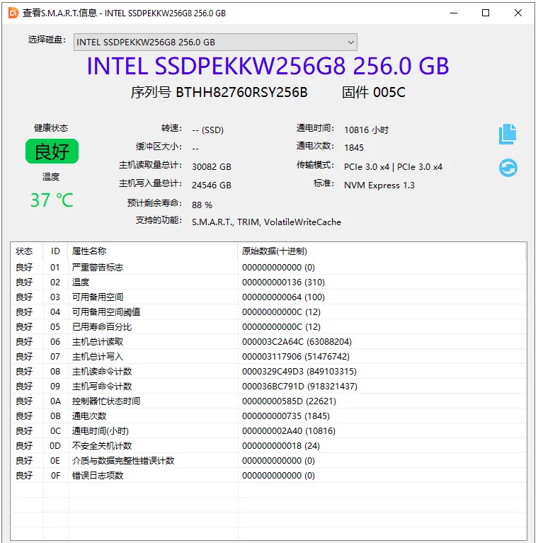The height and width of the screenshot is (543, 538).
Task: Open the disk selection dropdown
Action: pyautogui.click(x=215, y=42)
